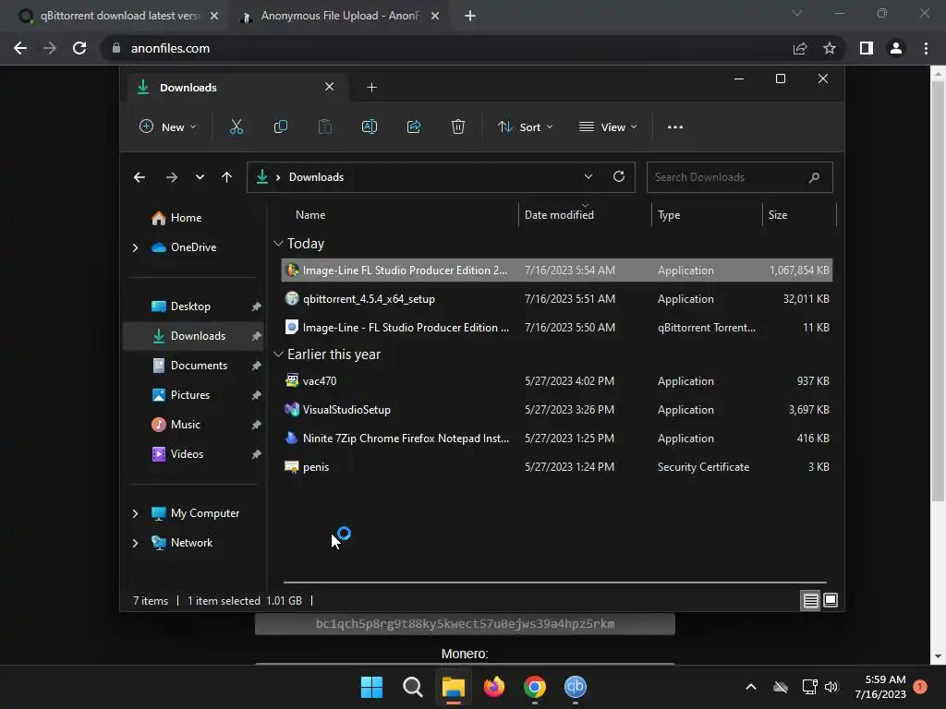This screenshot has width=946, height=709.
Task: Select VisualStudioSetup file
Action: point(557,410)
